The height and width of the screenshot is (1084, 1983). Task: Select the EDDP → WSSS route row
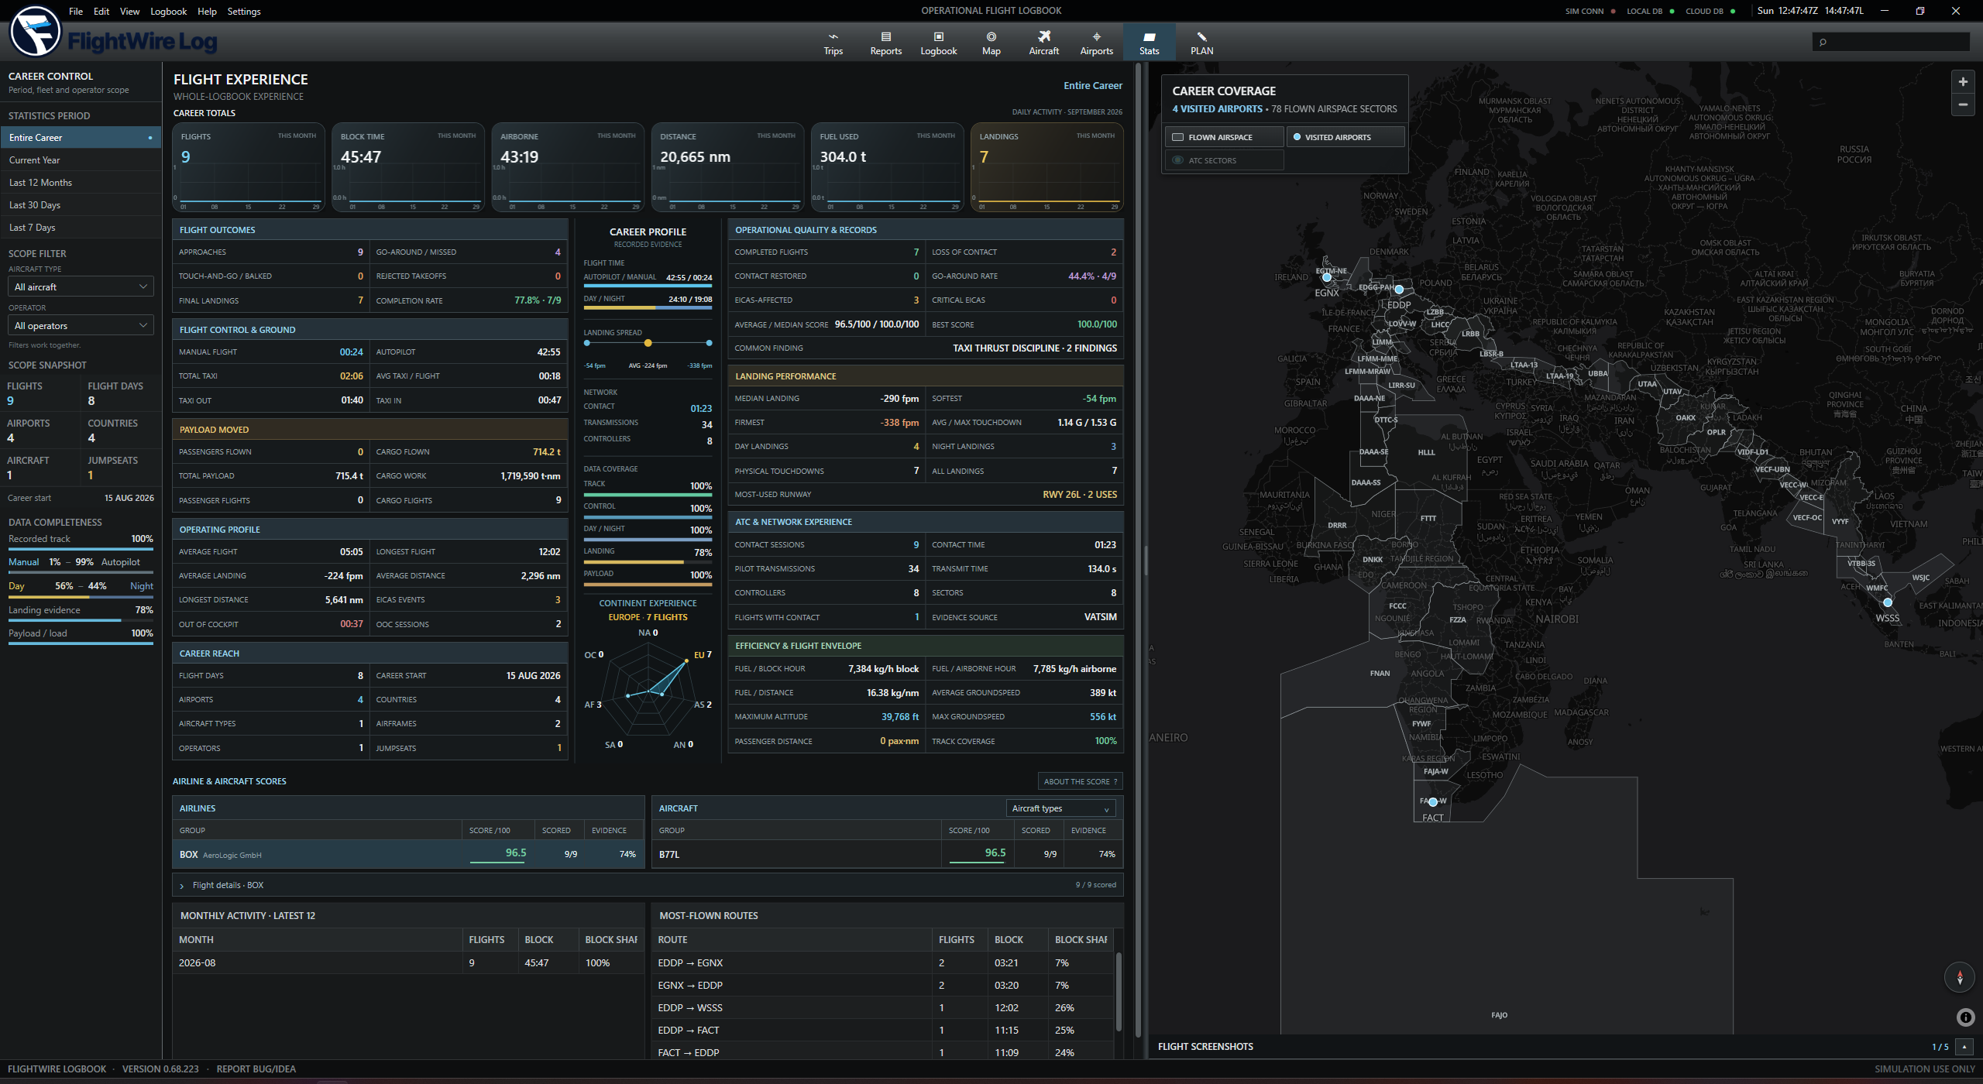pos(884,1007)
